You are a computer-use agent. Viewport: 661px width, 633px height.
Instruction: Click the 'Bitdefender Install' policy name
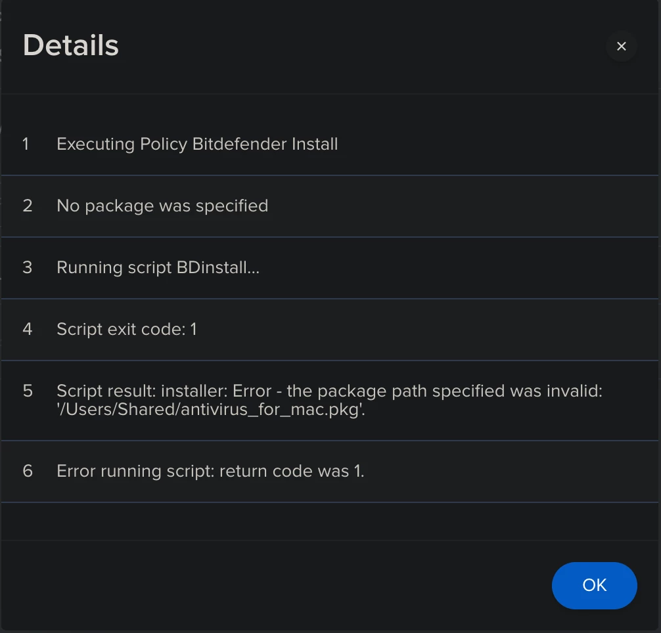(x=265, y=144)
